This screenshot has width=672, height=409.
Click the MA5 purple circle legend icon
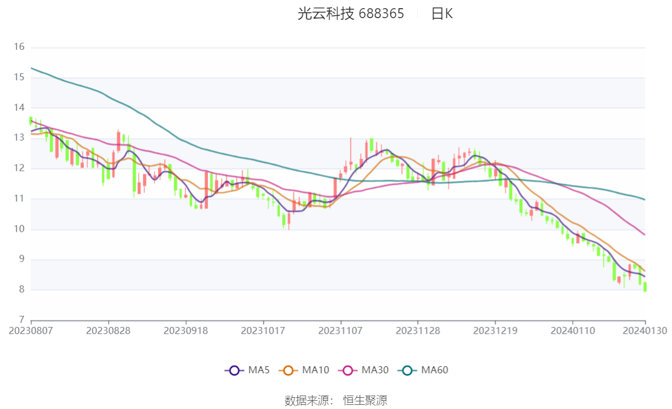coord(234,370)
